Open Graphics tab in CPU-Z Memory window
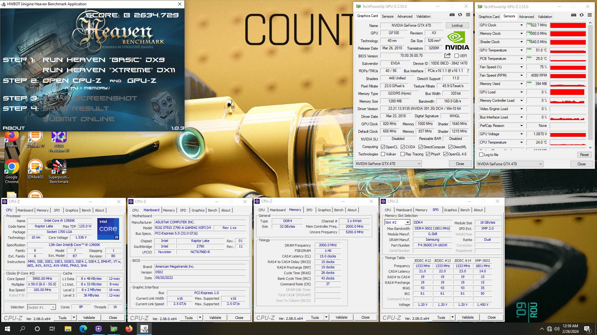Image resolution: width=597 pixels, height=335 pixels. [324, 210]
